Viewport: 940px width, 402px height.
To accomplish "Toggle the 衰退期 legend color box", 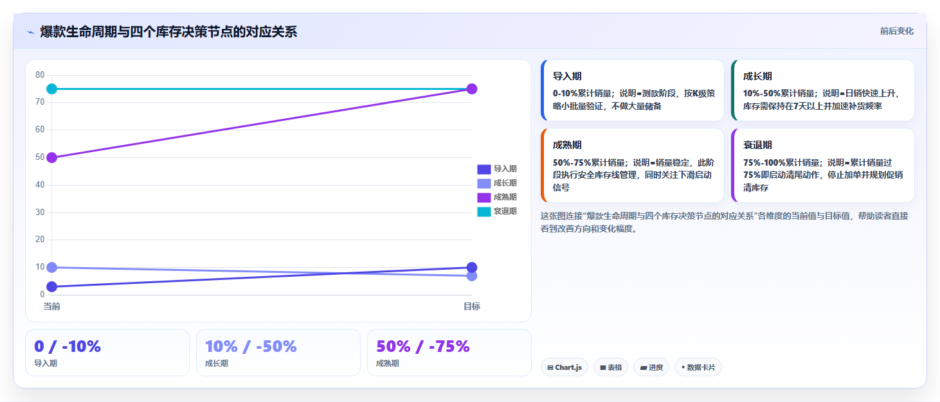I will (484, 211).
